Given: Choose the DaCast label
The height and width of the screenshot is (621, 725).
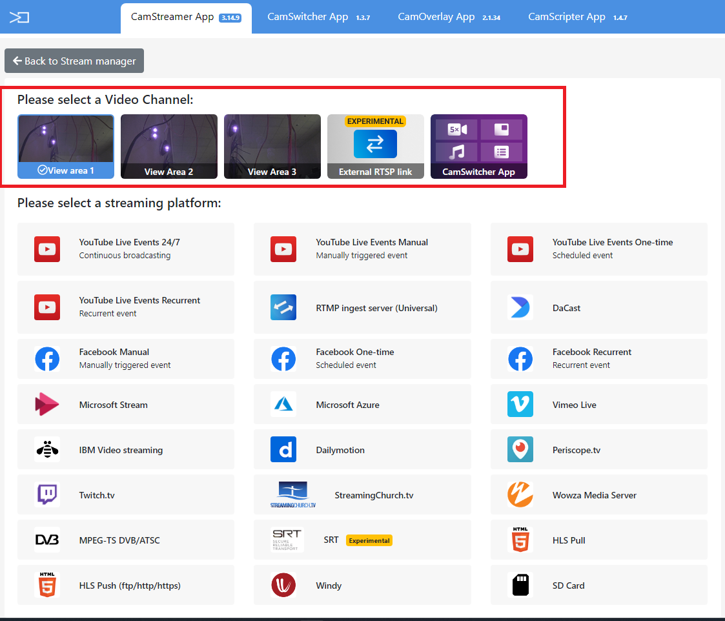Looking at the screenshot, I should pyautogui.click(x=566, y=308).
